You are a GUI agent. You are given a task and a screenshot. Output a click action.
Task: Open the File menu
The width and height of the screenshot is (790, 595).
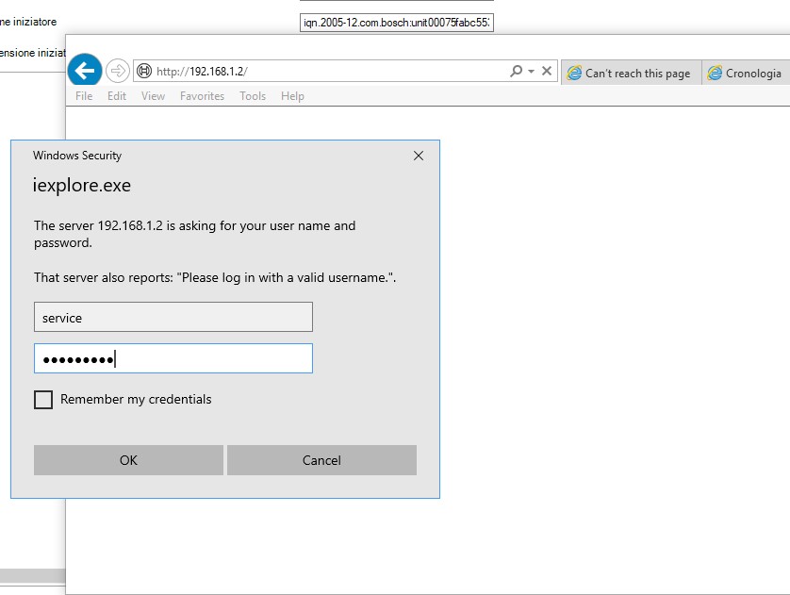pyautogui.click(x=84, y=96)
